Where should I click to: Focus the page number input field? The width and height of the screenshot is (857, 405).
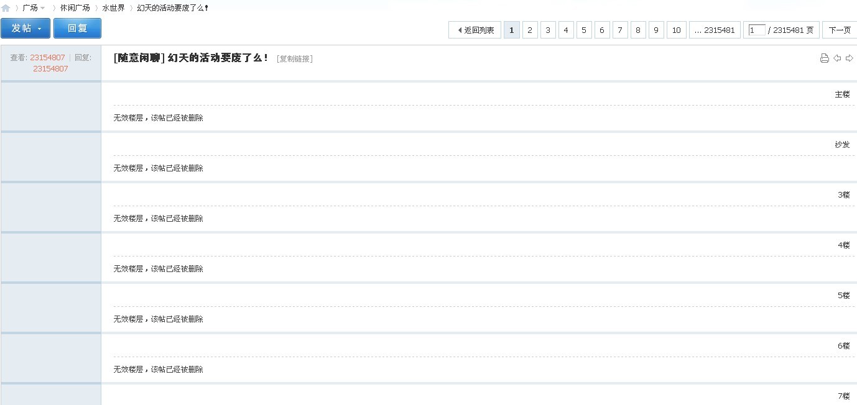(x=757, y=30)
